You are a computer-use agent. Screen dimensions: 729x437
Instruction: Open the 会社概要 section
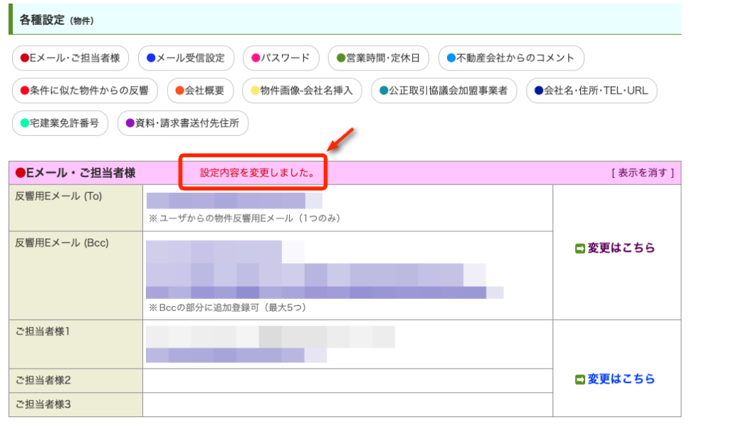(200, 90)
